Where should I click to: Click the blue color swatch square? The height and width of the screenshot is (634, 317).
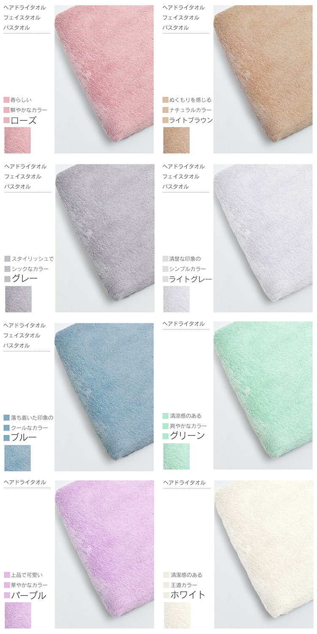pos(18,458)
